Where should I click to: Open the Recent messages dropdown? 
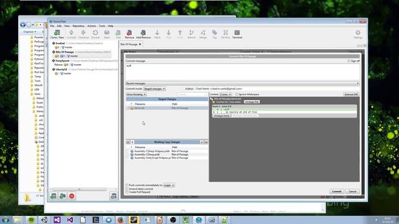click(243, 83)
